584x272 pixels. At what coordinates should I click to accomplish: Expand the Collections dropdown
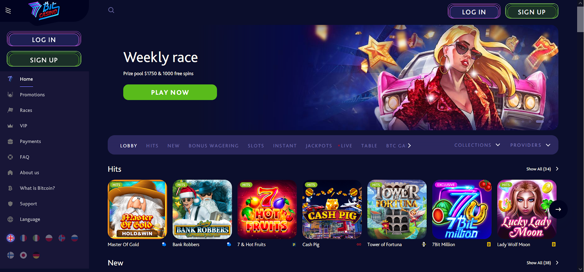tap(477, 145)
